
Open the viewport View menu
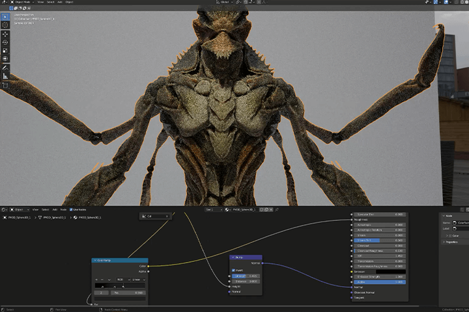40,2
